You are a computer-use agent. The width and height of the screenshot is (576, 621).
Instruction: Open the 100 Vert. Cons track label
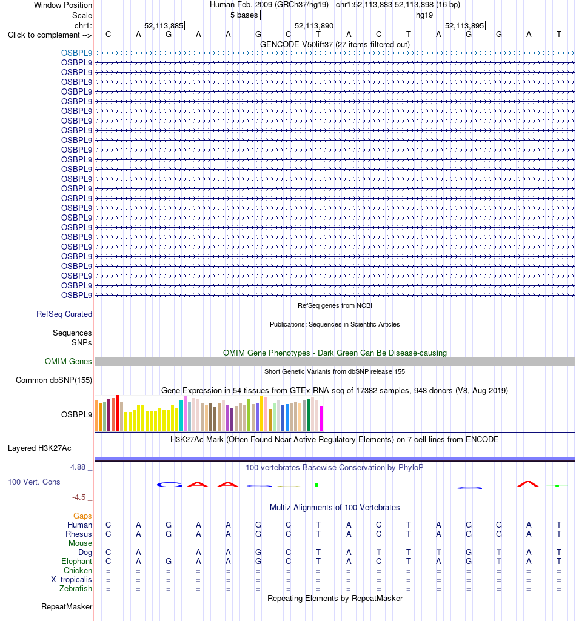34,482
